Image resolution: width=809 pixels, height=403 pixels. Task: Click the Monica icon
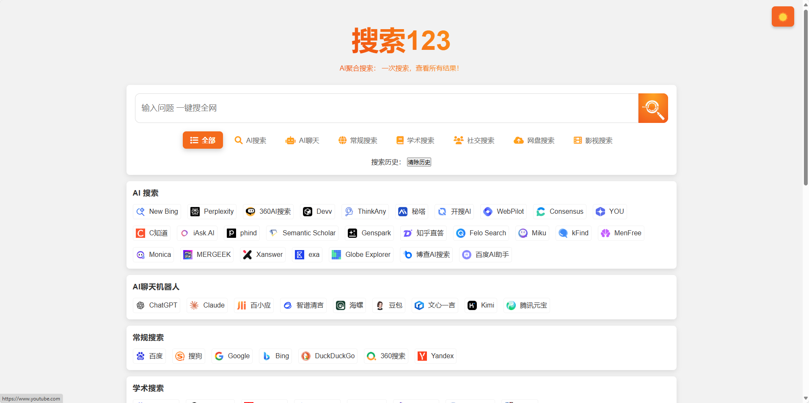coord(140,255)
